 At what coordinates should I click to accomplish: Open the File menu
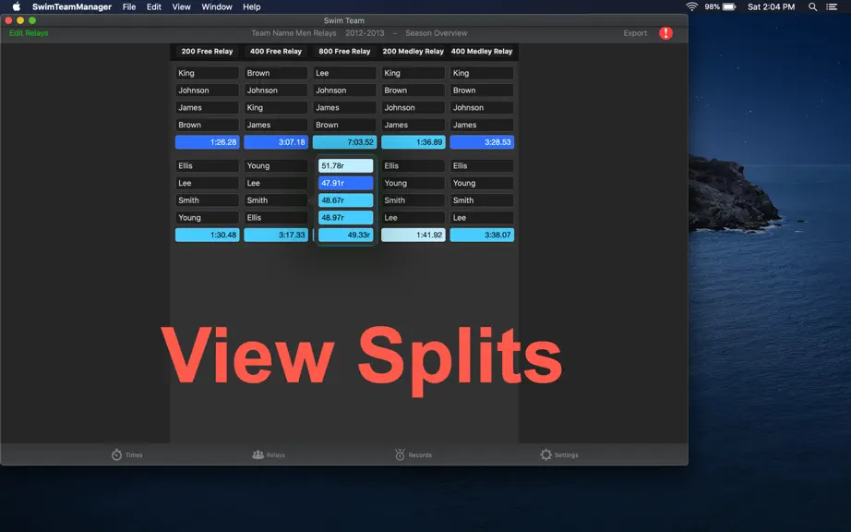point(129,6)
